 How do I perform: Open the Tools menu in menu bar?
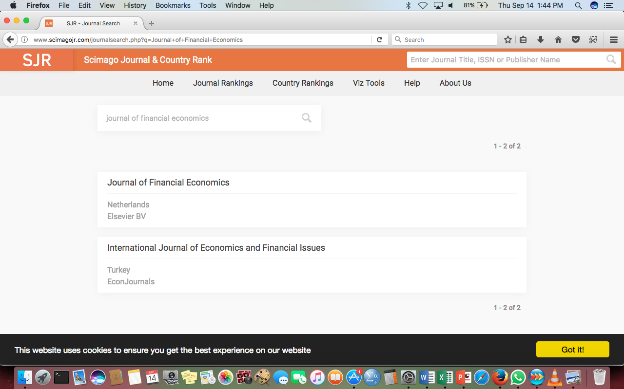[208, 5]
